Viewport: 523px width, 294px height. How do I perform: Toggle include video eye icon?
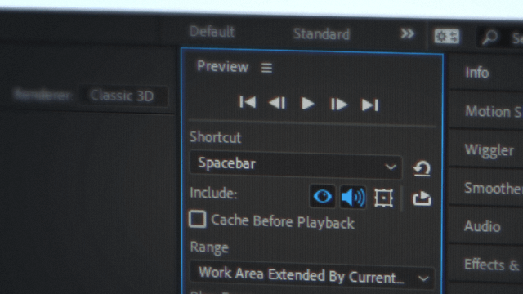pyautogui.click(x=322, y=196)
